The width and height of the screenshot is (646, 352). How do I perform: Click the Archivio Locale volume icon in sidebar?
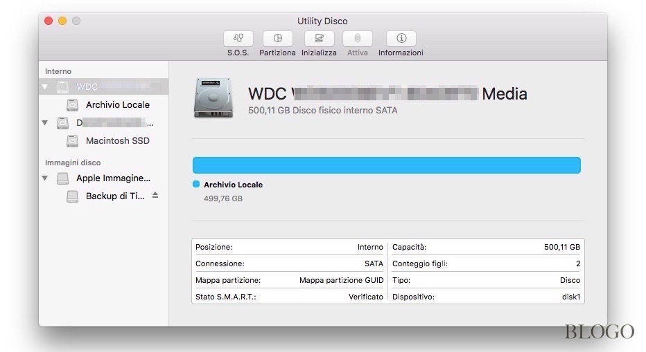point(73,105)
